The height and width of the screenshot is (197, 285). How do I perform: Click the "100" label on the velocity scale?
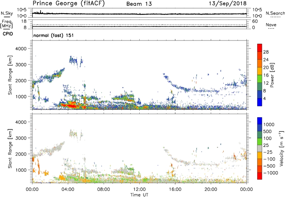(268, 138)
